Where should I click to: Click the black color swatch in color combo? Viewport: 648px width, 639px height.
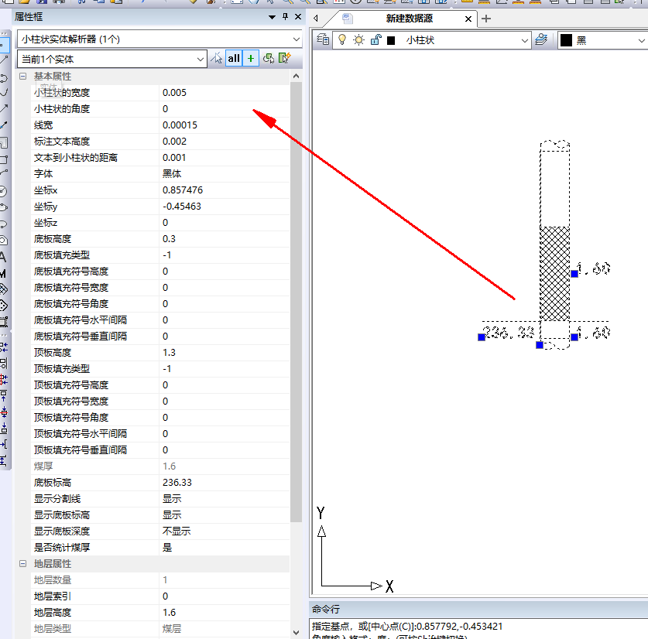tap(566, 40)
